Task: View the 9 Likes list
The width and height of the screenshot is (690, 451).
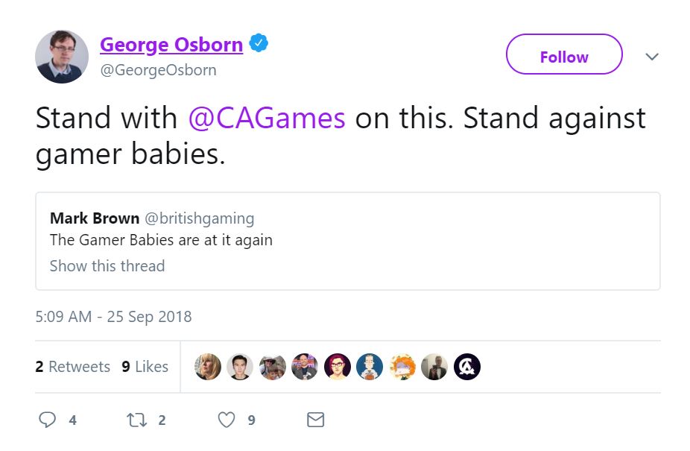Action: click(x=145, y=367)
